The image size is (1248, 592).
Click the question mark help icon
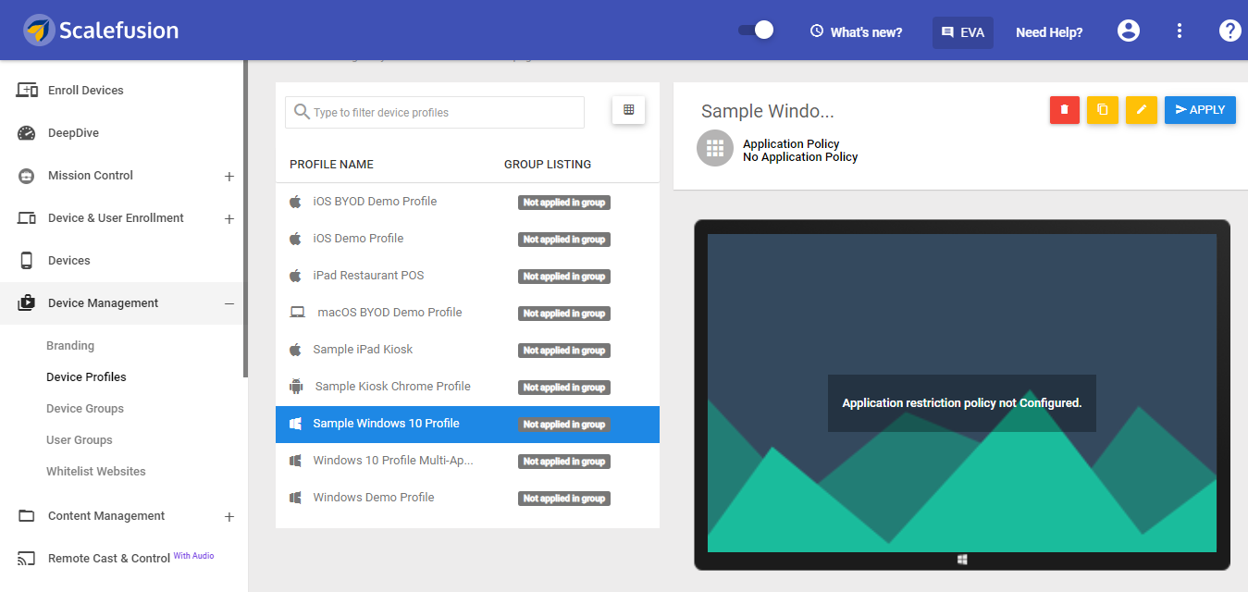[x=1229, y=31]
